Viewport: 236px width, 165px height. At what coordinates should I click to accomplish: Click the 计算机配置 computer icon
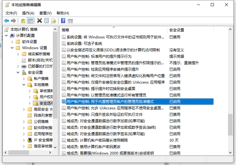12,36
